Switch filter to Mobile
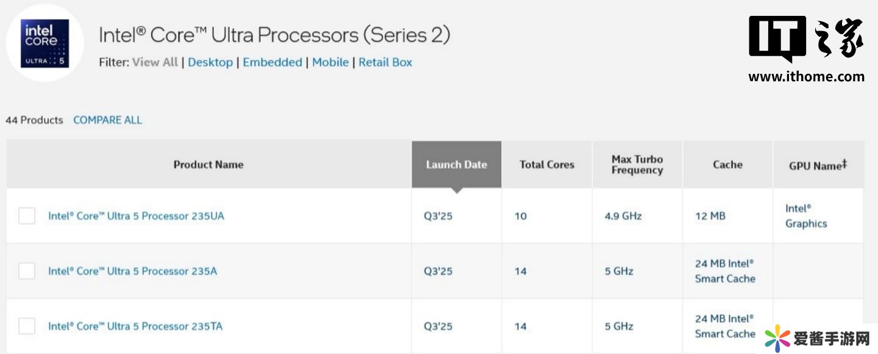This screenshot has width=878, height=354. coord(330,62)
